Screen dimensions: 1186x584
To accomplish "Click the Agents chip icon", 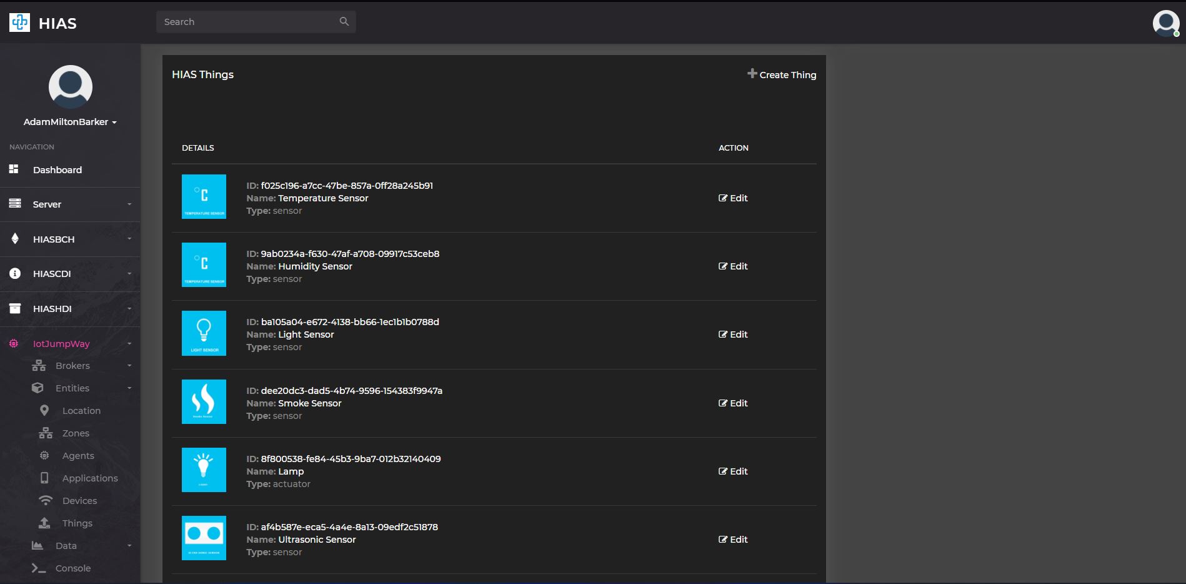I will point(44,455).
